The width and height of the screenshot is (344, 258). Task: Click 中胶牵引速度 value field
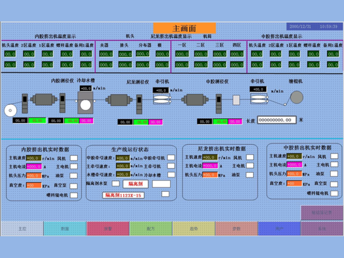[x=123, y=158]
